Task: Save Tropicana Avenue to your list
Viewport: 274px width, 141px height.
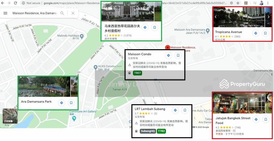Action: (x=265, y=33)
